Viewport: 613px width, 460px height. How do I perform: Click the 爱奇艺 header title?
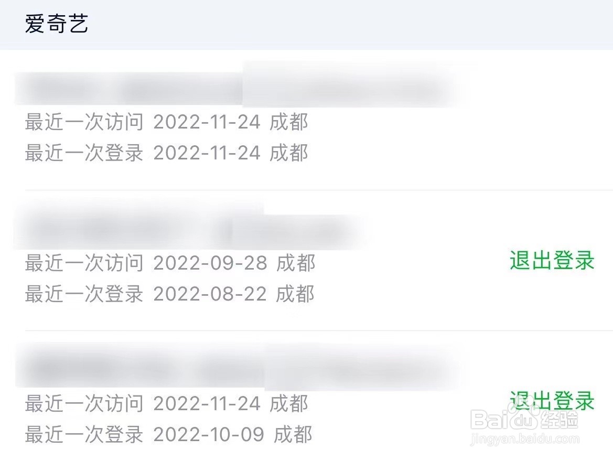[x=56, y=23]
